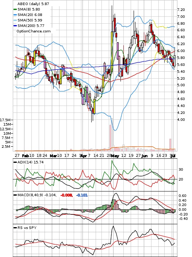Click the 4.00 price axis label
Viewport: 192px width, 257px height.
coord(181,119)
